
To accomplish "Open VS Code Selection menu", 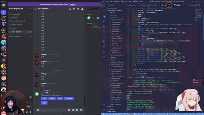I will point(116,2).
